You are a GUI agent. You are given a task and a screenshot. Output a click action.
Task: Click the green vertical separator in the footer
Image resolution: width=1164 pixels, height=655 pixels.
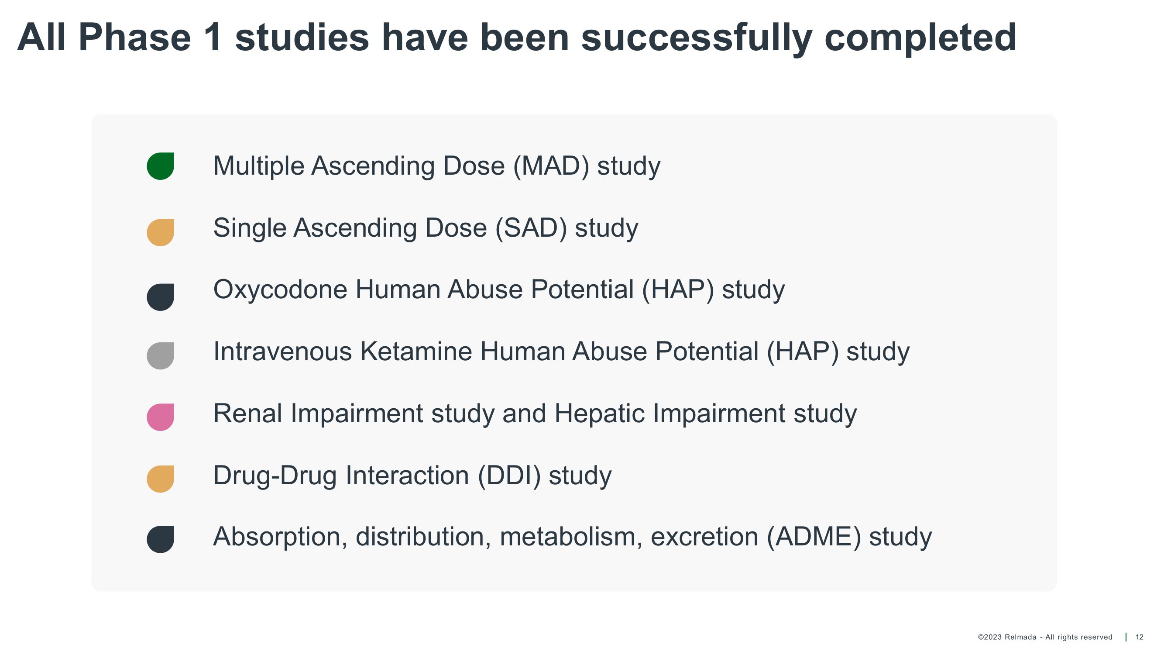tap(1126, 637)
